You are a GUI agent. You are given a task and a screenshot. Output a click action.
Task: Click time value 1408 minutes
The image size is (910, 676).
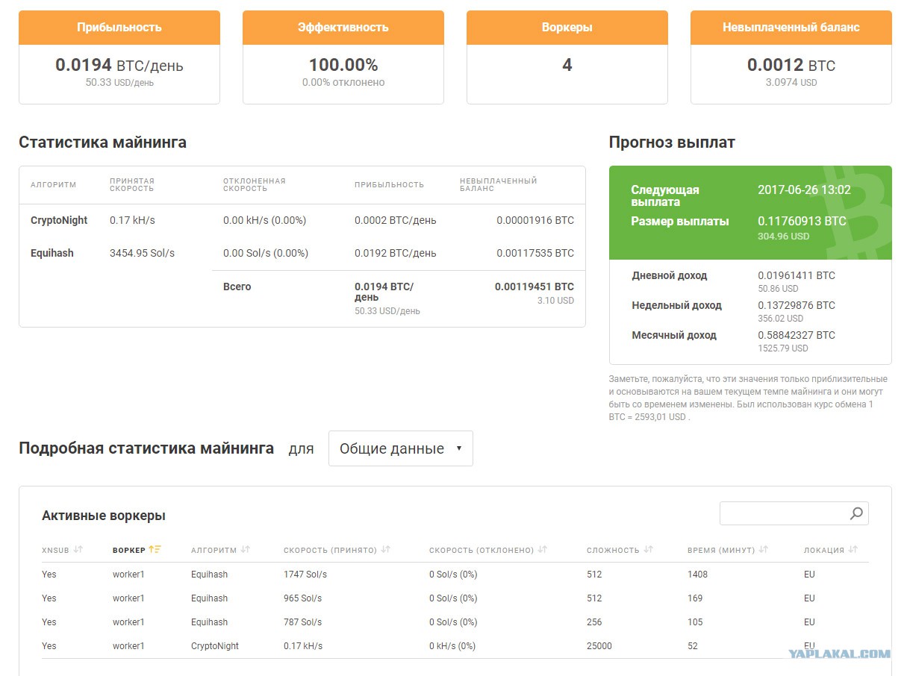pos(698,575)
